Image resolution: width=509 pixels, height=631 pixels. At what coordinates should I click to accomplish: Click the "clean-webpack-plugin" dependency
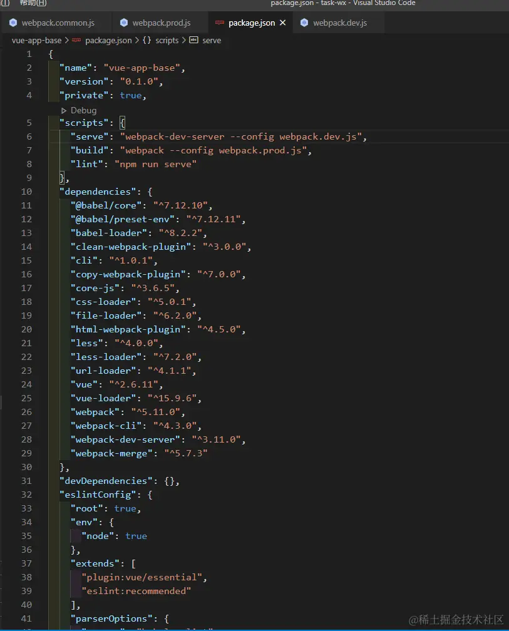coord(131,247)
